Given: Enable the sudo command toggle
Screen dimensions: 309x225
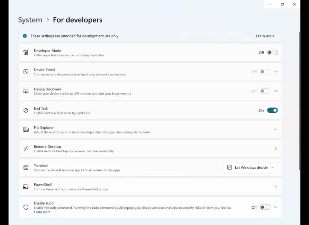Looking at the screenshot, I should pyautogui.click(x=265, y=207).
